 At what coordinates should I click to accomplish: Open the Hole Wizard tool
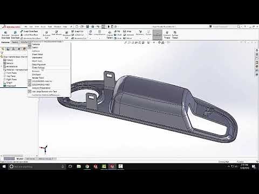pyautogui.click(x=57, y=33)
